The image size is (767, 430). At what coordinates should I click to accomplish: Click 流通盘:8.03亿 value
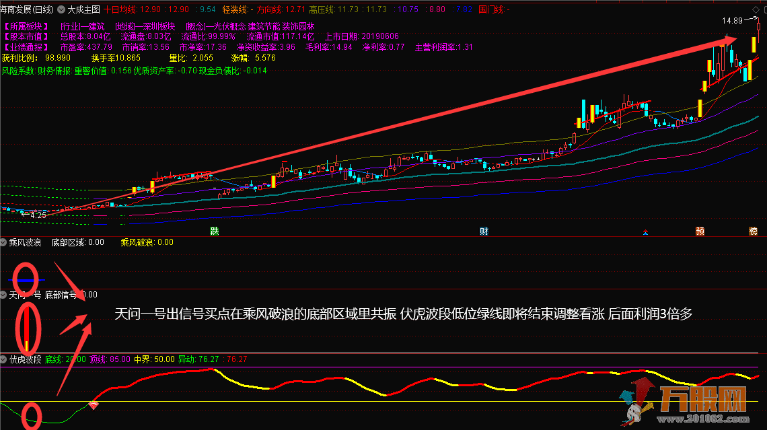pos(146,37)
